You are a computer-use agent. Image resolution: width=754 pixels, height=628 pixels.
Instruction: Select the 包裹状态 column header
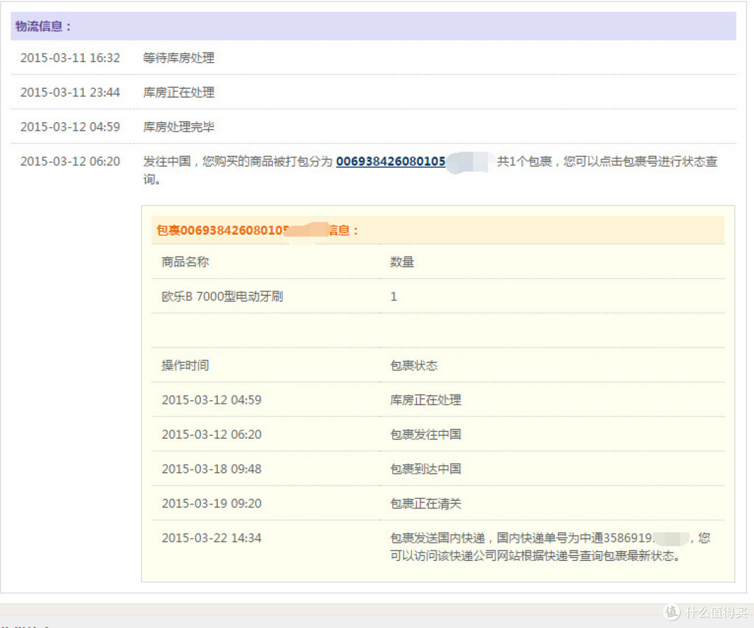(x=413, y=365)
